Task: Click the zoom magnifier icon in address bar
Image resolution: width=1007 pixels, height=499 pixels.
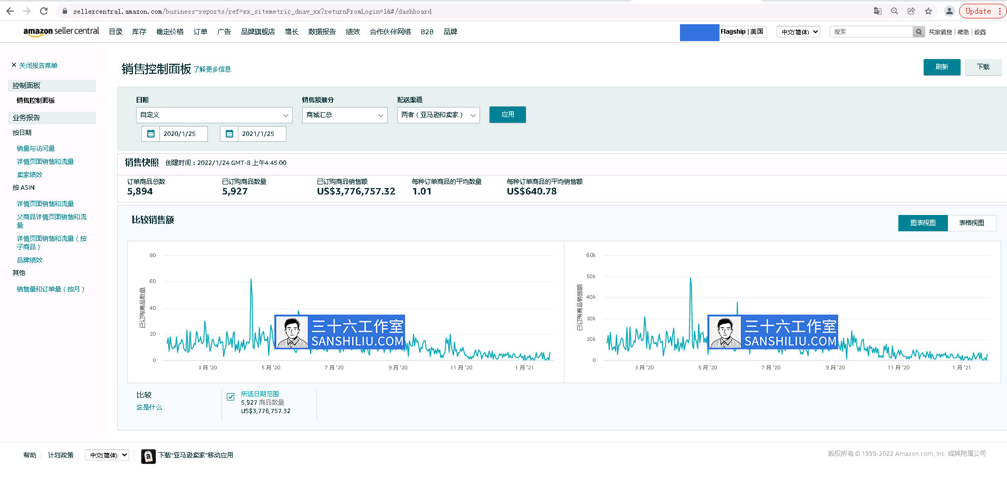Action: [x=895, y=11]
